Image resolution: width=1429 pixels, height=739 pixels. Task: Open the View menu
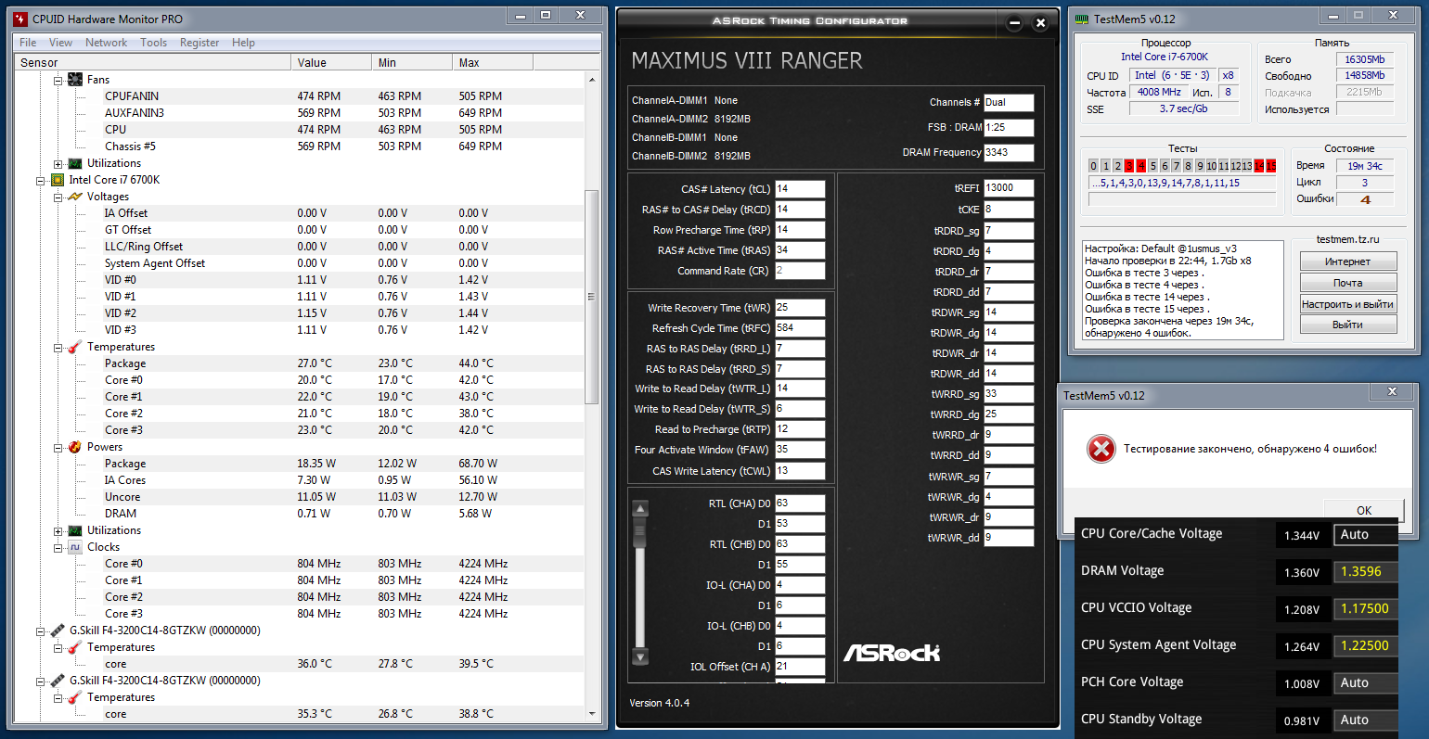pyautogui.click(x=60, y=43)
